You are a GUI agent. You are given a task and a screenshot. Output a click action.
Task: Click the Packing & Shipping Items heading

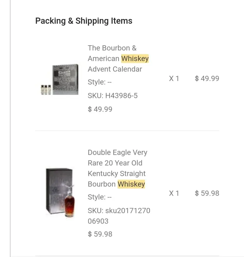84,21
